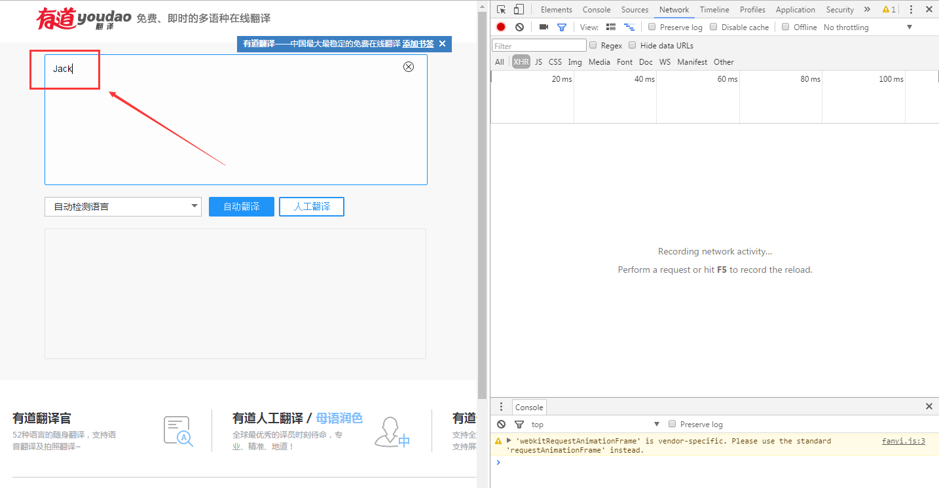The image size is (939, 488).
Task: Open the DevTools three-dot customize menu
Action: (911, 9)
